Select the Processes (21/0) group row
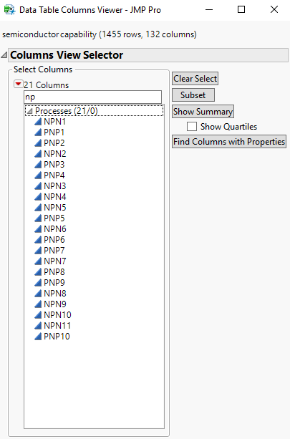 pos(94,111)
